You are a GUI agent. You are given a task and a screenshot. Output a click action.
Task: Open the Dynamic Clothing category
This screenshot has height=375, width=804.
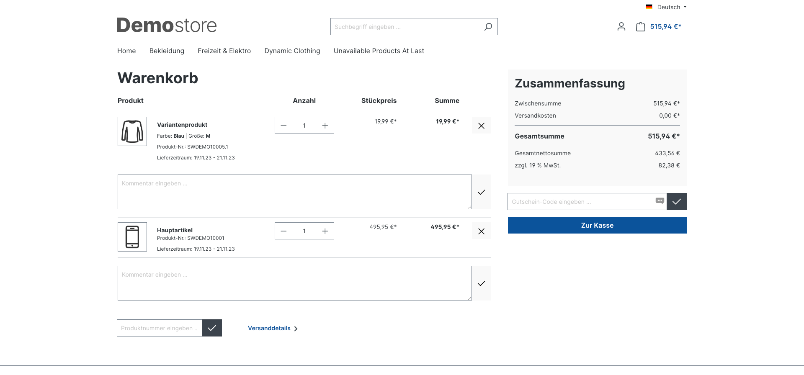[x=292, y=51]
